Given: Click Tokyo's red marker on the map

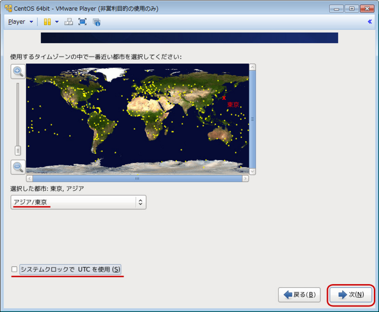Looking at the screenshot, I should click(225, 97).
